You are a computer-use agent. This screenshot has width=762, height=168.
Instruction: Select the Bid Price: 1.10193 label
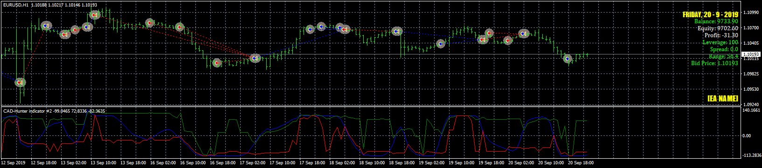coord(715,63)
